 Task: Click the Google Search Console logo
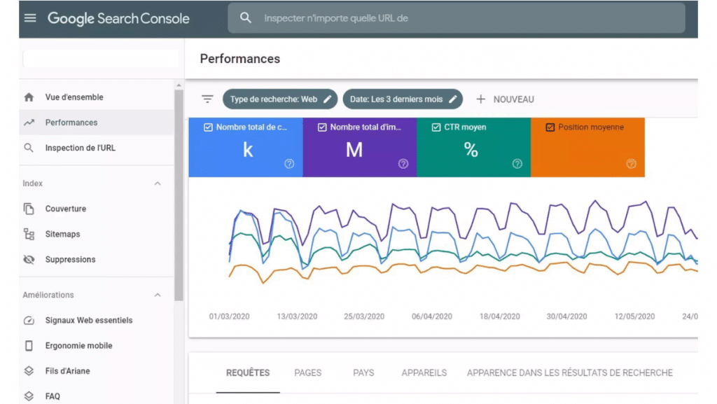tap(118, 18)
